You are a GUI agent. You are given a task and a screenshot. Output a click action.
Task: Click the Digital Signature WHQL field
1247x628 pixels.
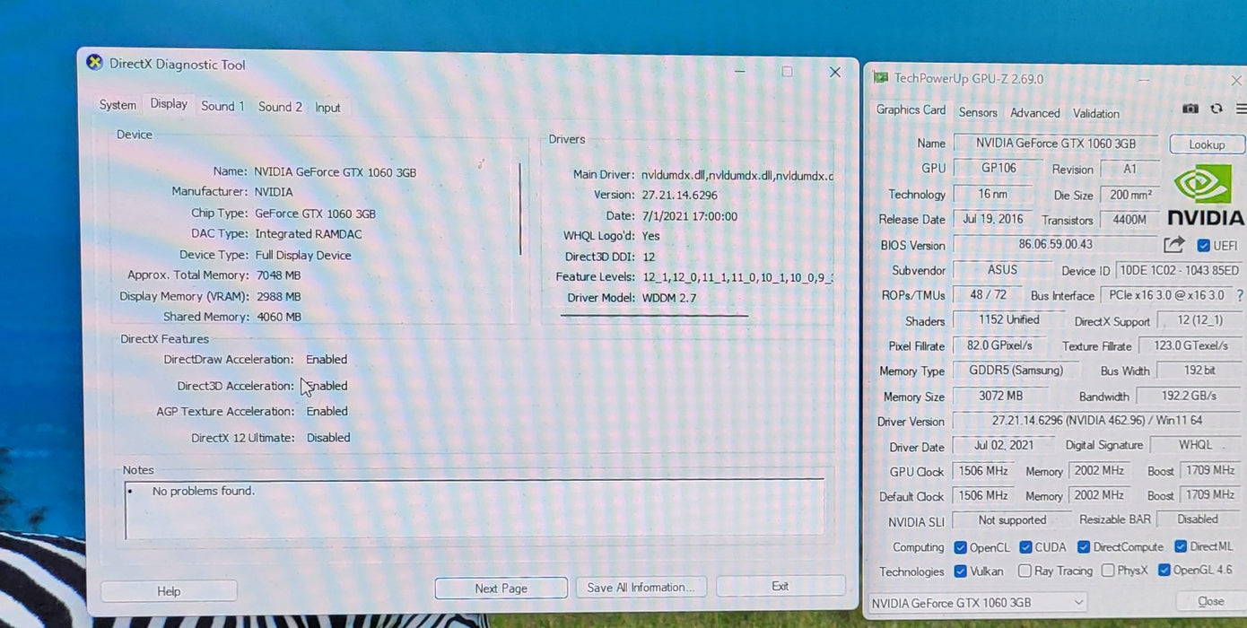(1195, 445)
